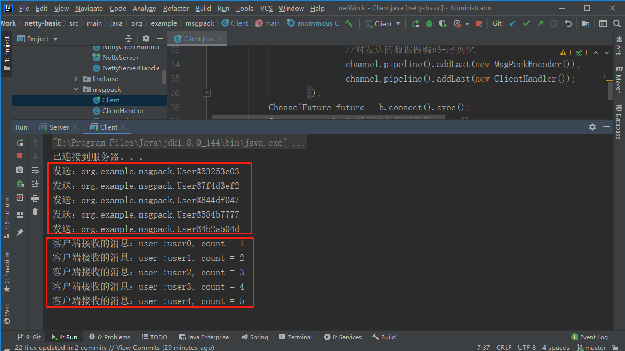Close the Client run tab
The image size is (625, 351).
coord(123,127)
